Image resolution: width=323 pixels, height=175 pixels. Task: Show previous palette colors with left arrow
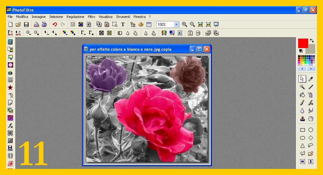(302, 69)
